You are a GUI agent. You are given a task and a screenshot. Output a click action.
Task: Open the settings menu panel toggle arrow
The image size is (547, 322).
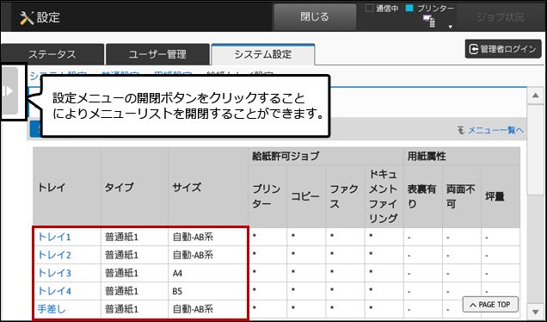[9, 91]
